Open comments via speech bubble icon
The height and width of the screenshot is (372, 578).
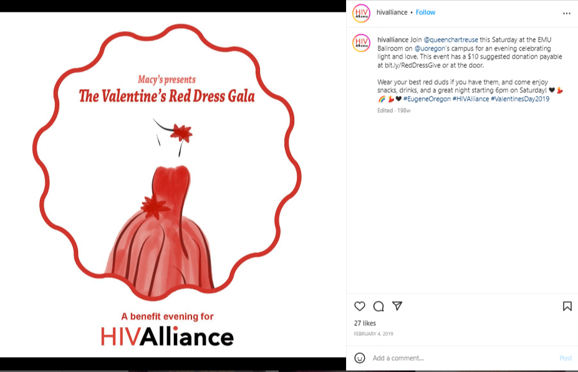pyautogui.click(x=378, y=306)
